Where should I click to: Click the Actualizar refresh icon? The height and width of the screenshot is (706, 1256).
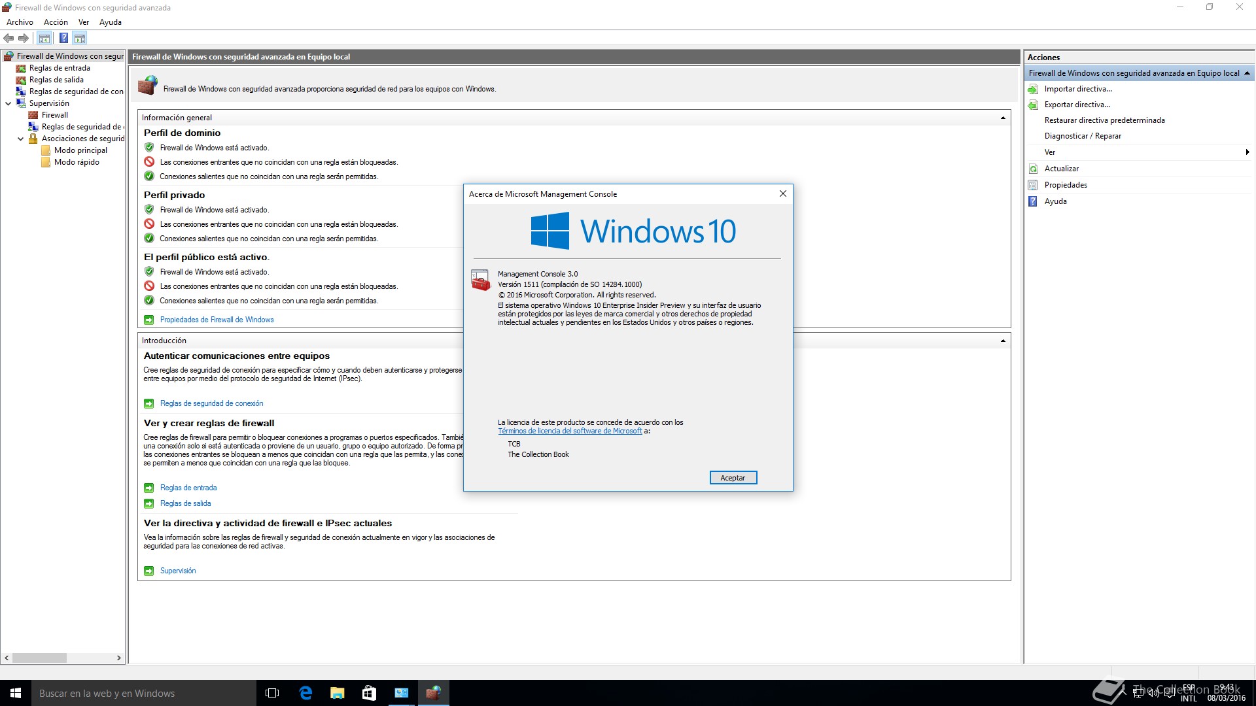(1033, 169)
